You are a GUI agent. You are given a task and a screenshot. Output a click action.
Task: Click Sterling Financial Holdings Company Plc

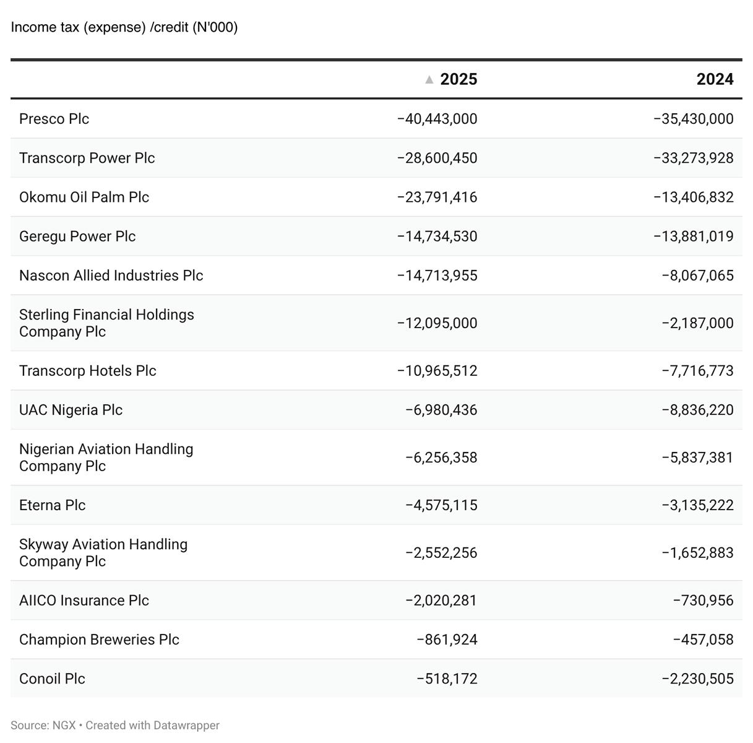pyautogui.click(x=106, y=323)
